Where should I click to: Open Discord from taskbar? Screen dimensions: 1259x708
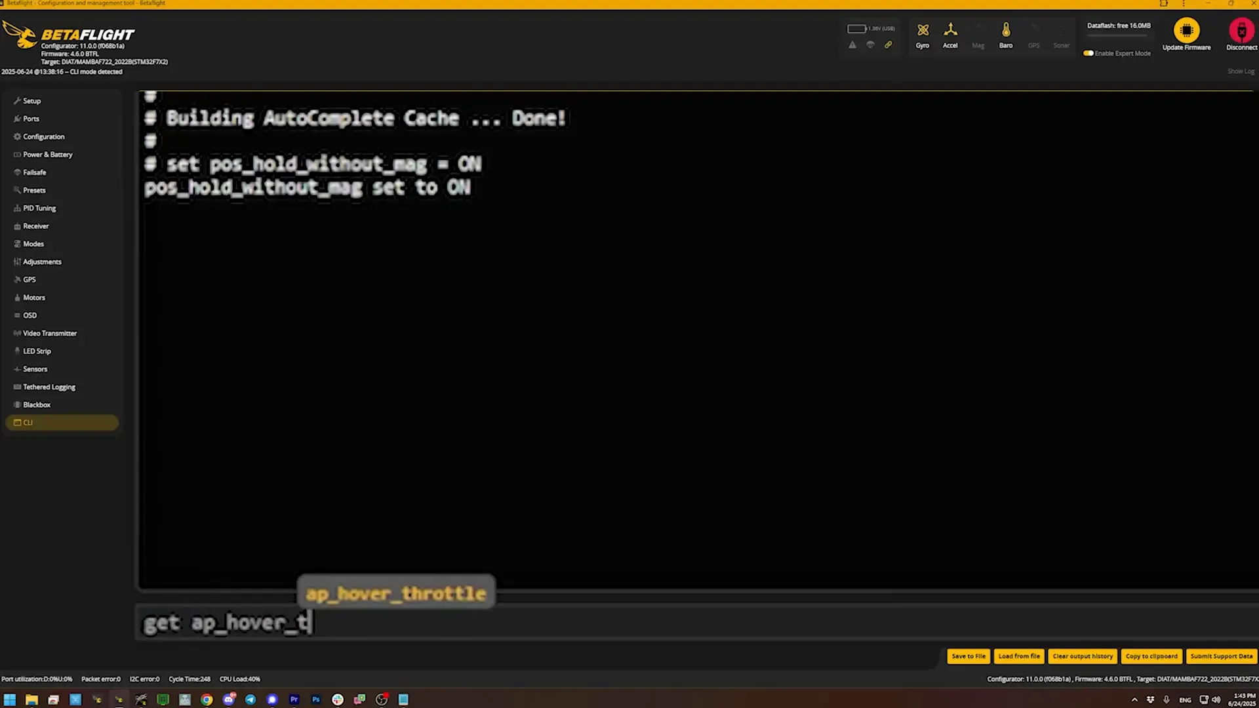pos(229,699)
